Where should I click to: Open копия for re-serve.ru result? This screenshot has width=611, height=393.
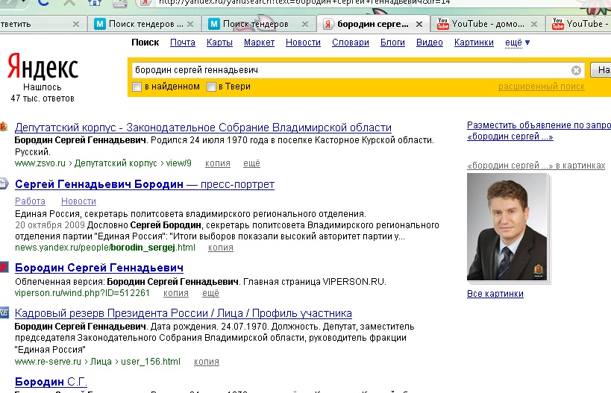tap(207, 362)
